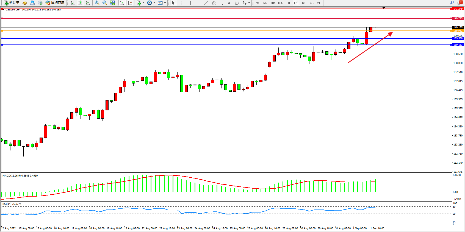The height and width of the screenshot is (232, 465).
Task: Zoom out of the chart
Action: click(105, 3)
